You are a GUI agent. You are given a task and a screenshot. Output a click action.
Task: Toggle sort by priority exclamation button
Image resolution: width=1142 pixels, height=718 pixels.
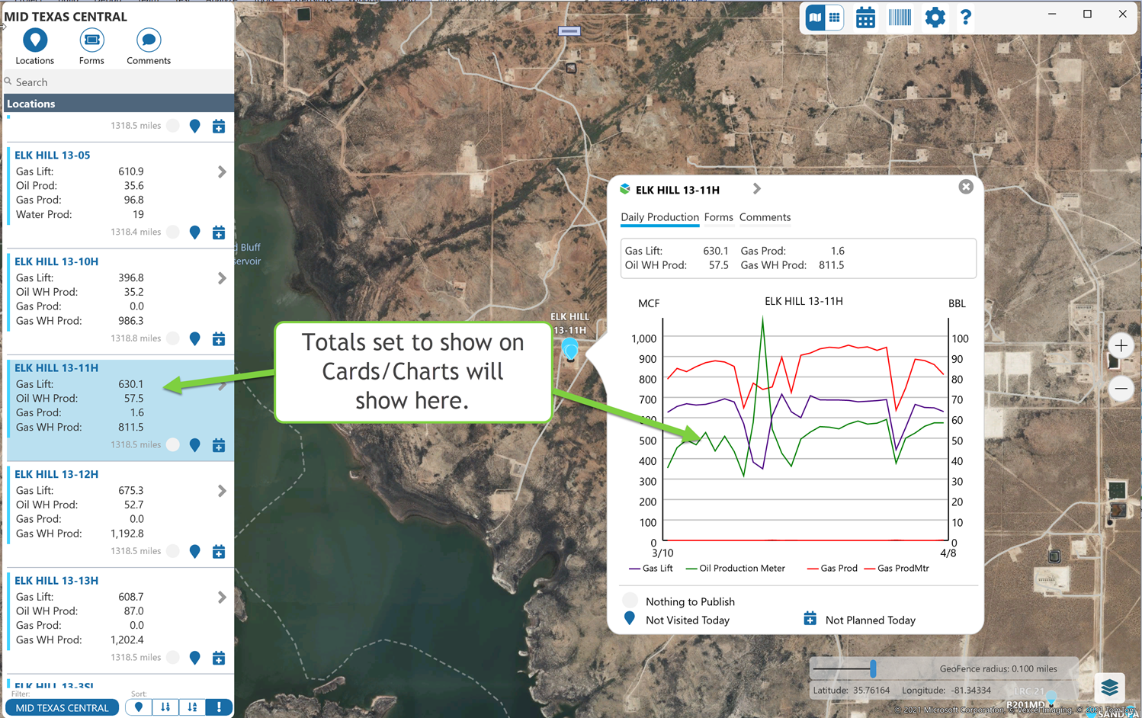click(219, 707)
